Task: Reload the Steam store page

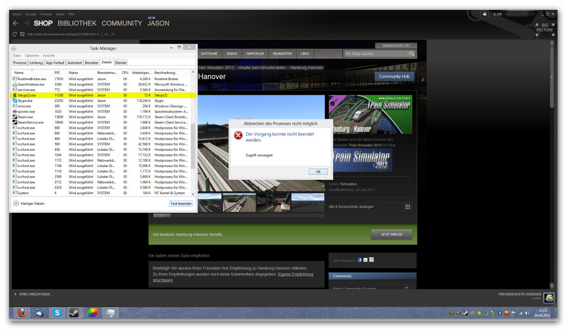Action: (x=15, y=34)
